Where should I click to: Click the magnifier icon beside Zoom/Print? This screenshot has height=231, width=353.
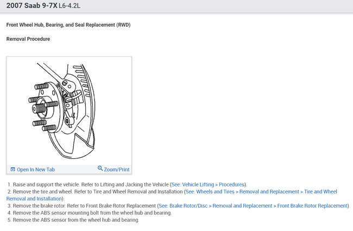(x=100, y=168)
